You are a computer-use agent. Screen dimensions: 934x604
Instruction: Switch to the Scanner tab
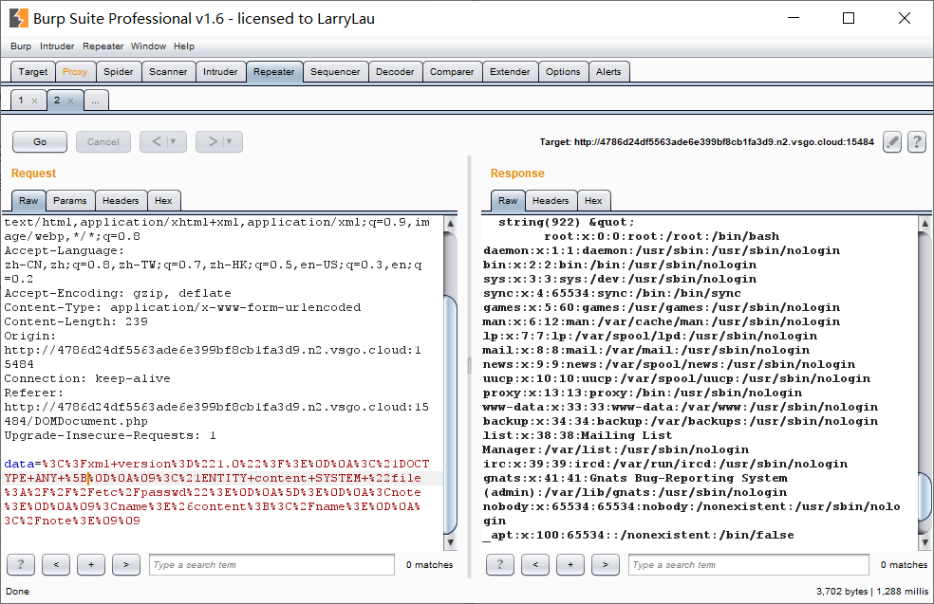point(168,71)
